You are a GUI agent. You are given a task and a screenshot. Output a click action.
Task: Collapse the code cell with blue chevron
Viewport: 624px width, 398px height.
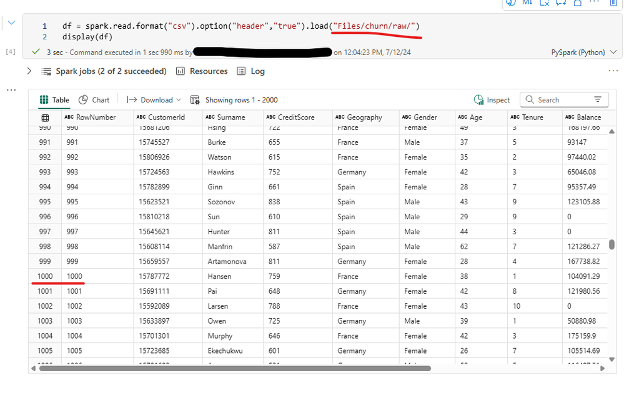11,22
